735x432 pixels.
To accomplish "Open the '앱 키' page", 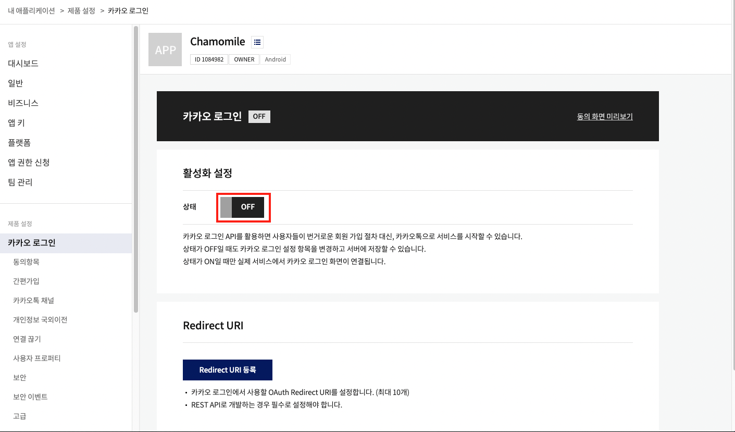I will (17, 123).
